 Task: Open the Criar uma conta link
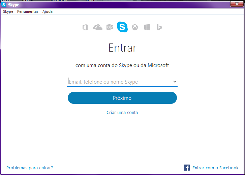(122, 112)
